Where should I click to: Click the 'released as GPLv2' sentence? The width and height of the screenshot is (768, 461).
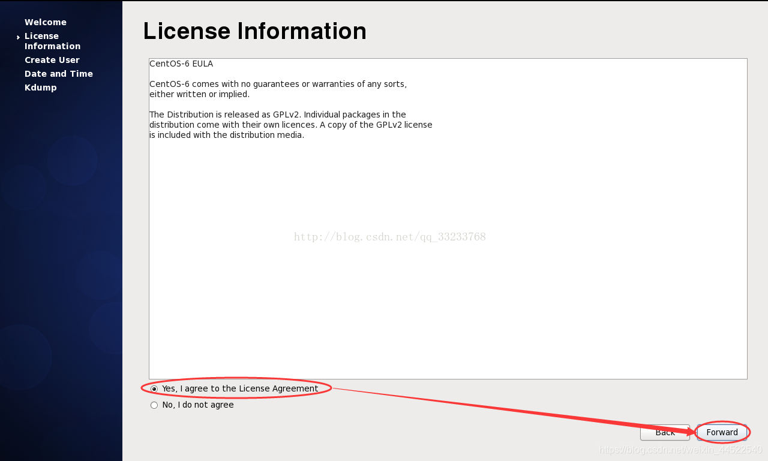pos(278,115)
